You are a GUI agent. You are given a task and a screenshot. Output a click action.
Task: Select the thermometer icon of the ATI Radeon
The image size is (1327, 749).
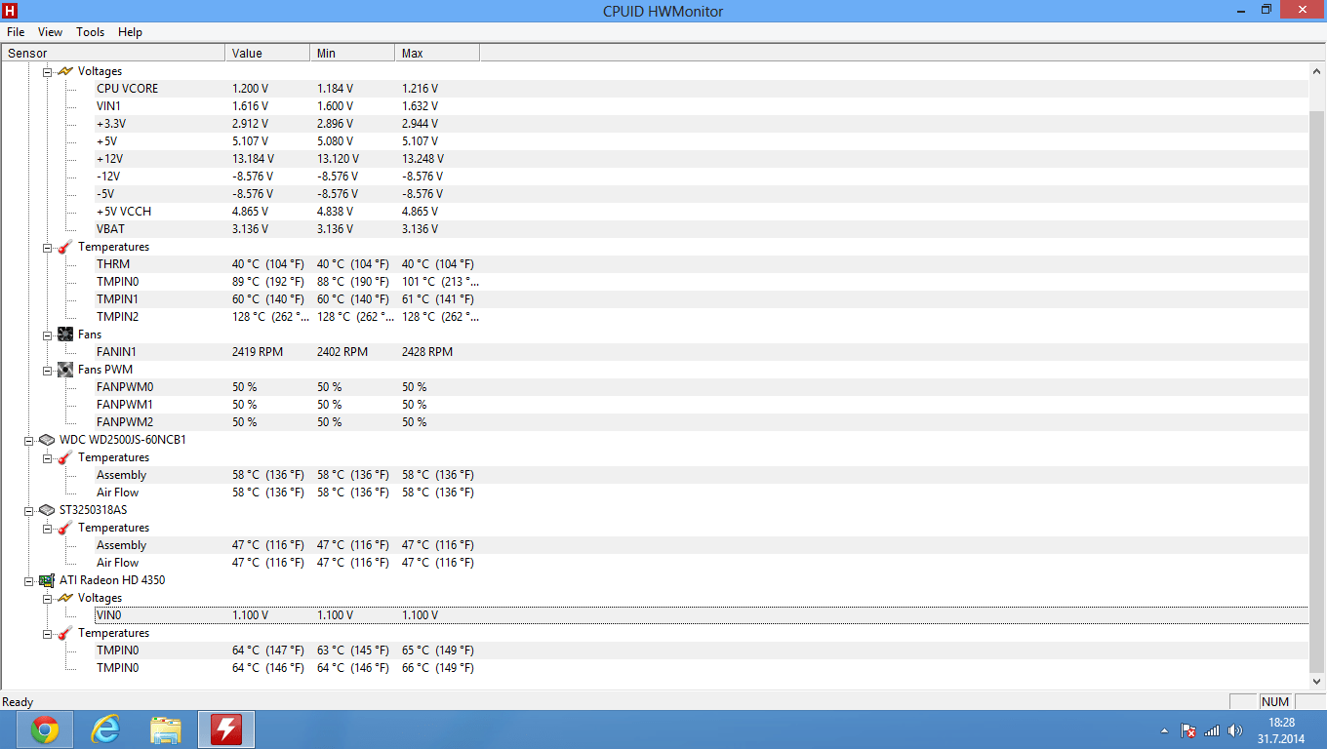point(65,633)
